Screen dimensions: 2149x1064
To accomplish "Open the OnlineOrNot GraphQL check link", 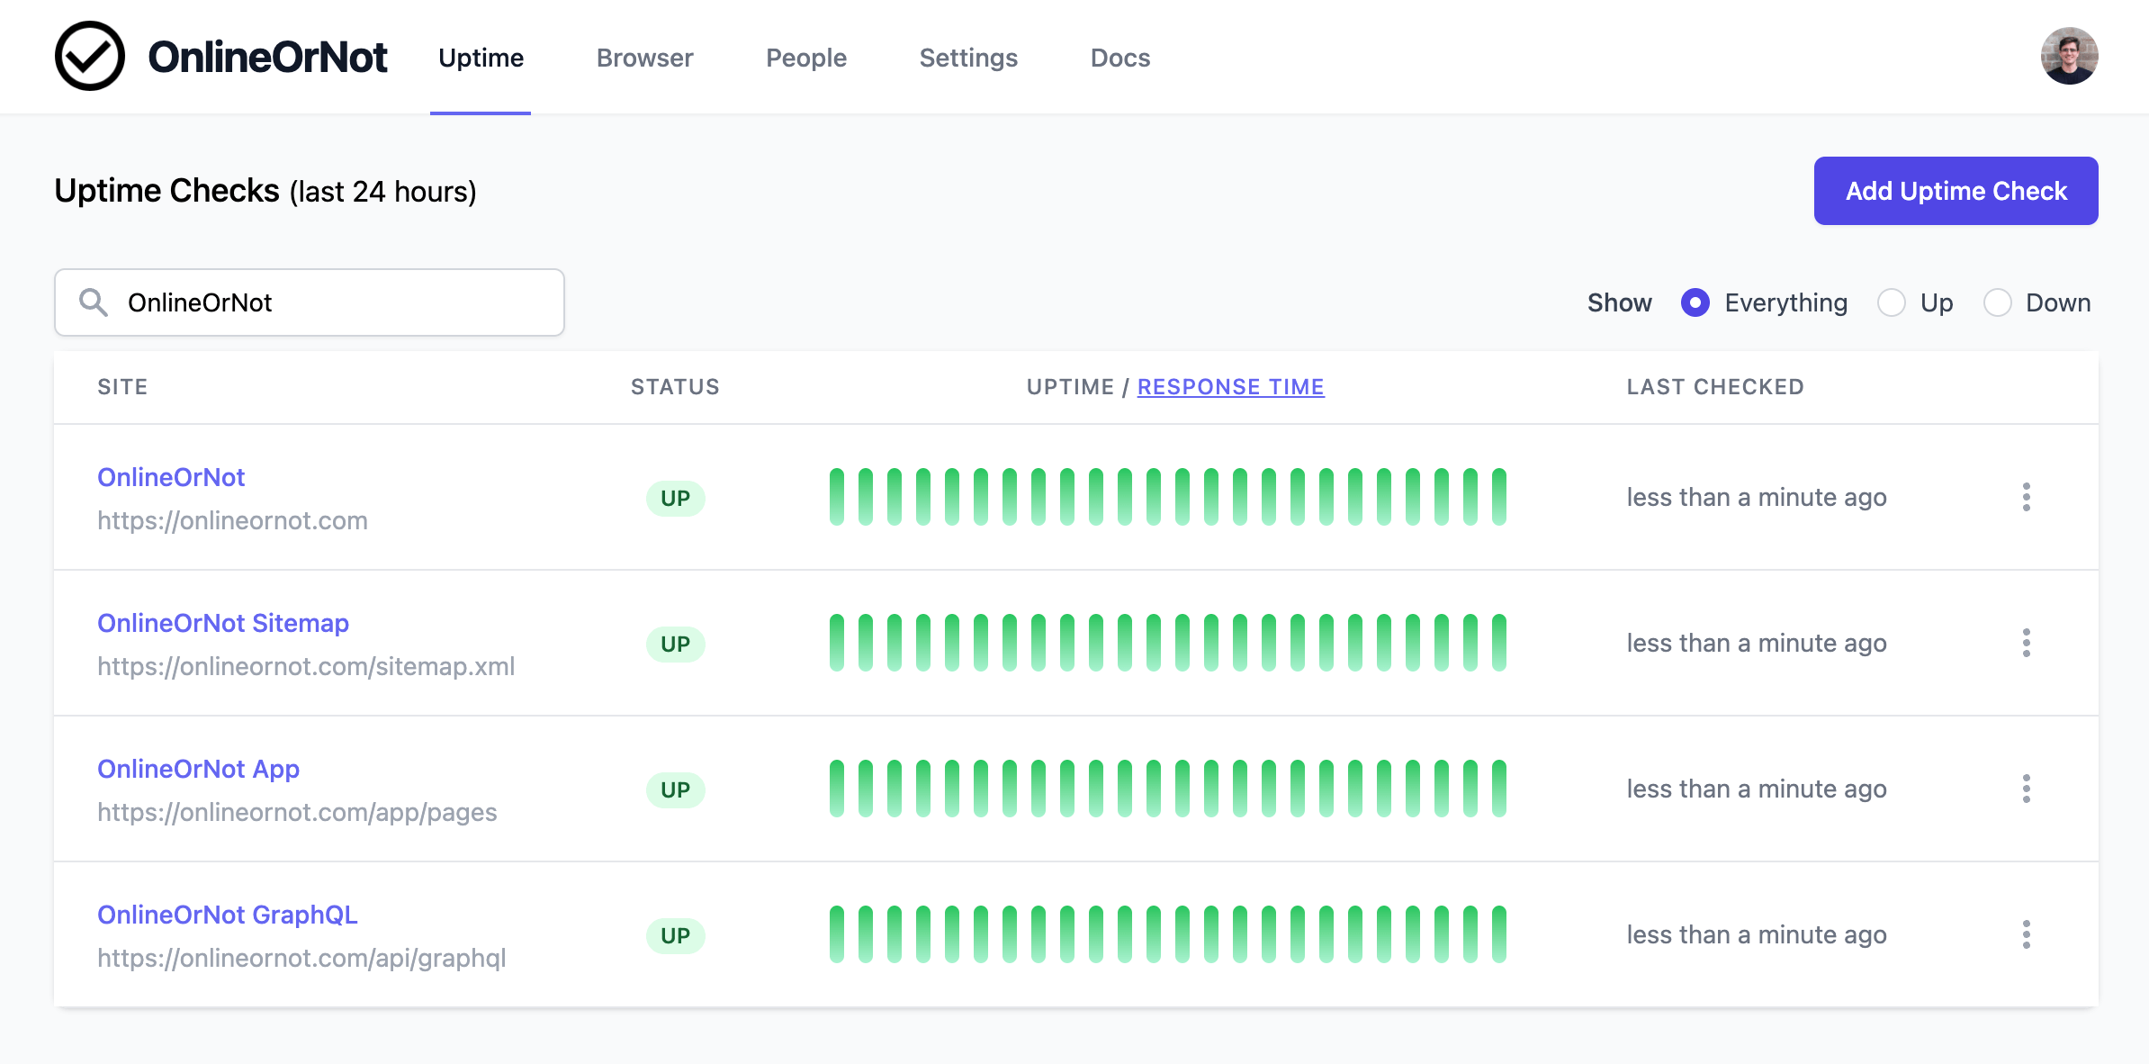I will click(x=228, y=915).
